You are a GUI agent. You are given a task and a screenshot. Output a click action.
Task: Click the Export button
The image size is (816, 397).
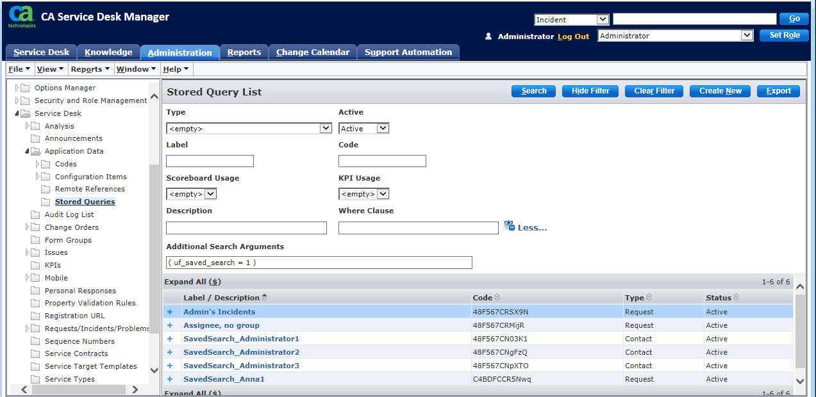click(x=779, y=91)
